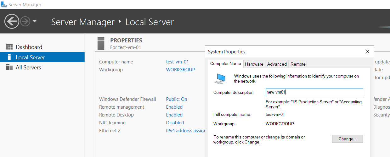
Task: Click the 'Windows Defender Firewall' label
Action: coord(127,99)
